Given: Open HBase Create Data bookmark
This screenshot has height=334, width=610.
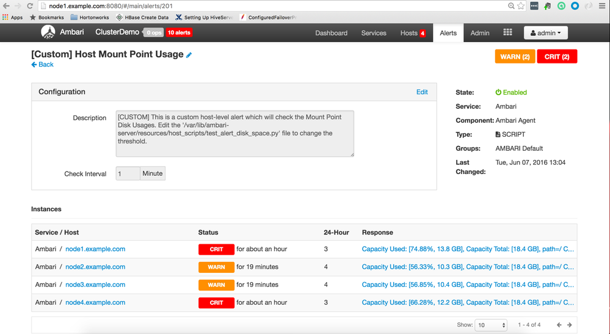Looking at the screenshot, I should click(142, 18).
